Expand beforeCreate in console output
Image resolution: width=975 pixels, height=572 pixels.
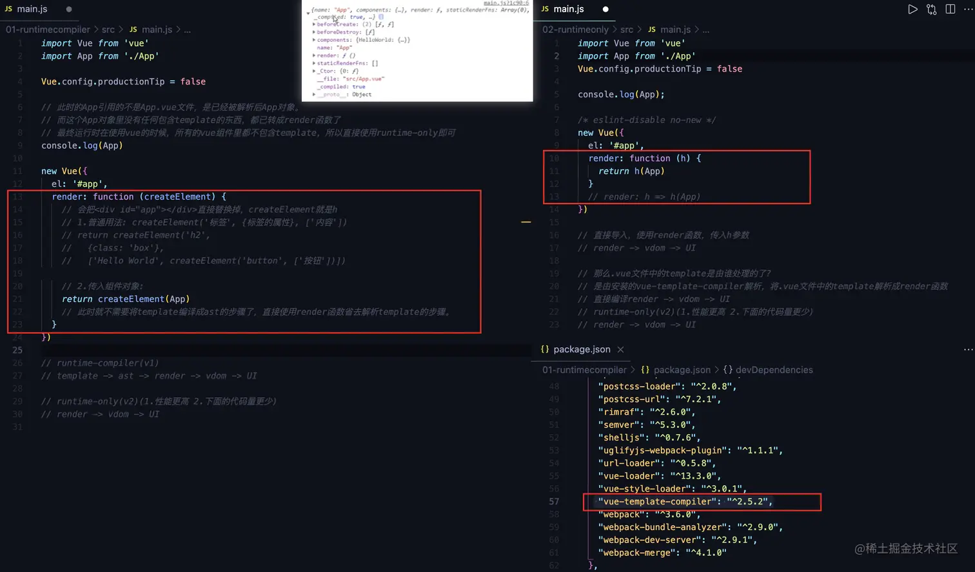314,24
